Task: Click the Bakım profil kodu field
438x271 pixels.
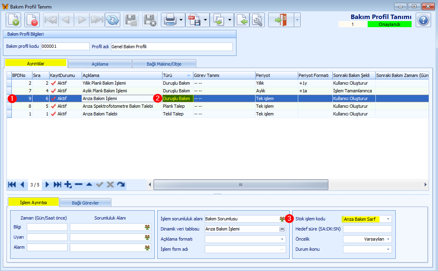Action: tap(65, 46)
